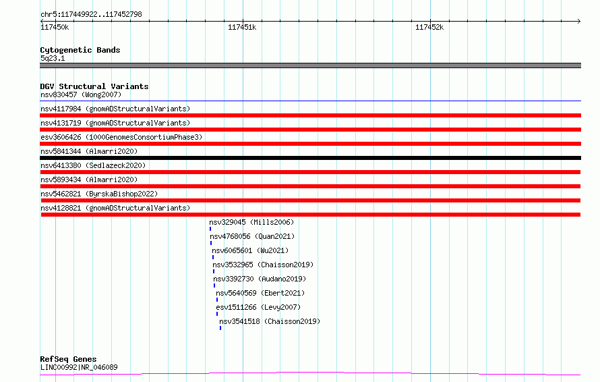Open variant nsv6413380 (Sedlazeck2020)
Viewport: 600px width, 382px height.
(93, 165)
